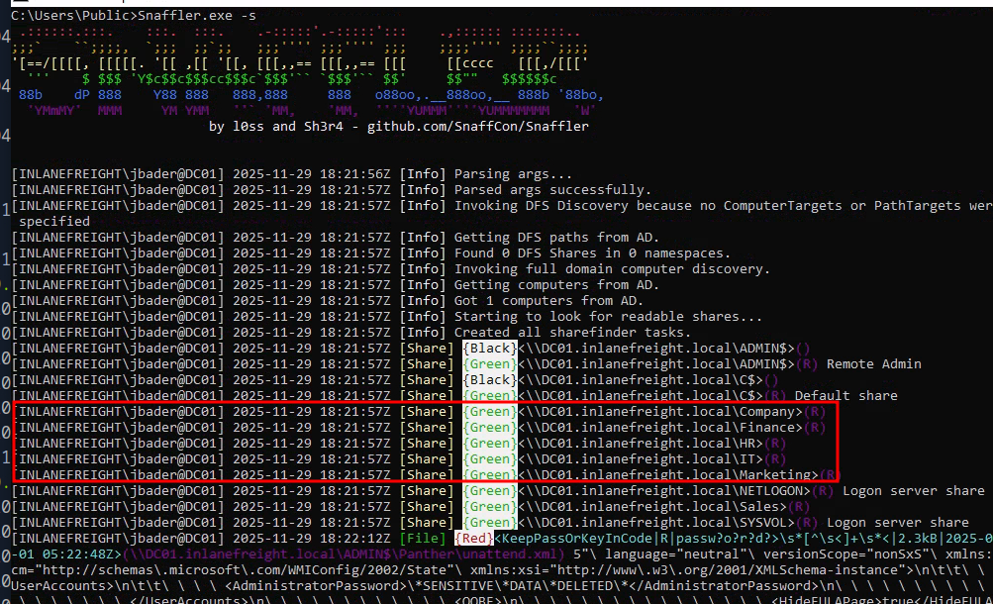The width and height of the screenshot is (993, 604).
Task: Click the "Parsing args..." log message
Action: point(513,174)
